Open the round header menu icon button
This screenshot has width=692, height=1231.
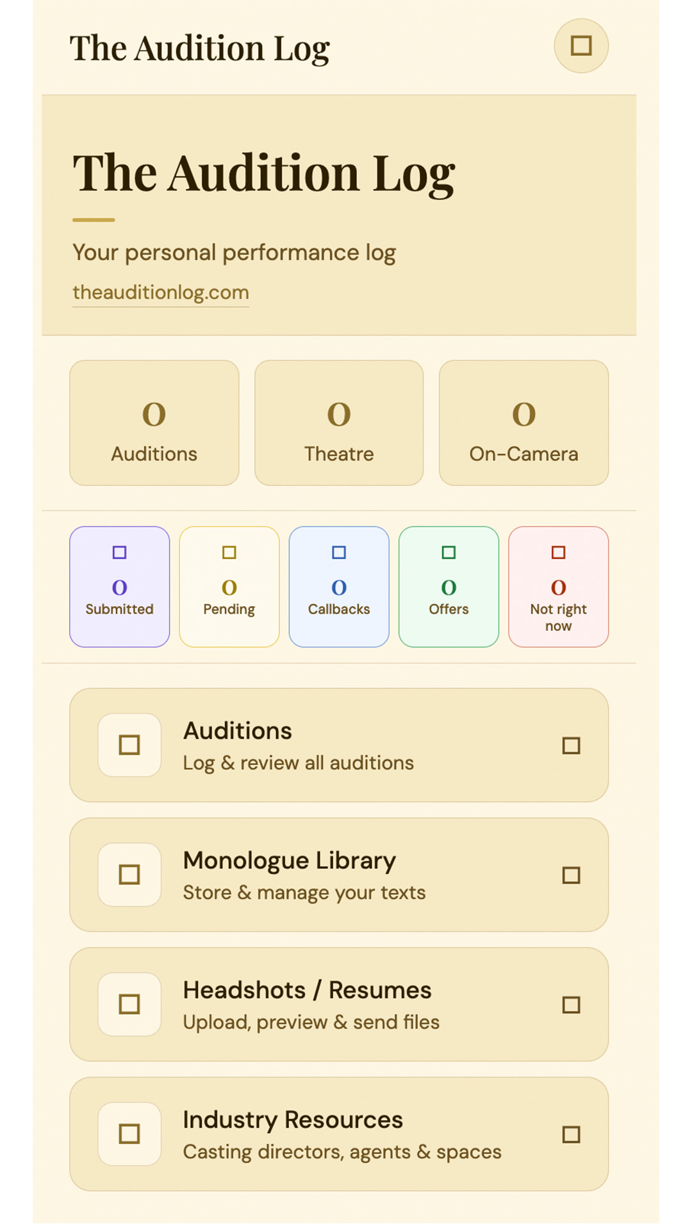[x=581, y=46]
